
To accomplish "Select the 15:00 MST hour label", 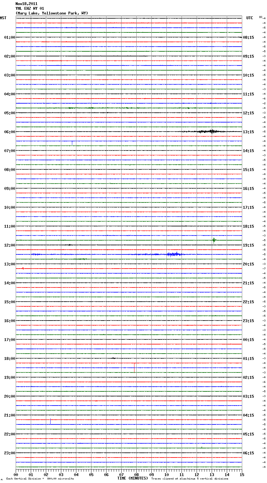I will click(10, 302).
